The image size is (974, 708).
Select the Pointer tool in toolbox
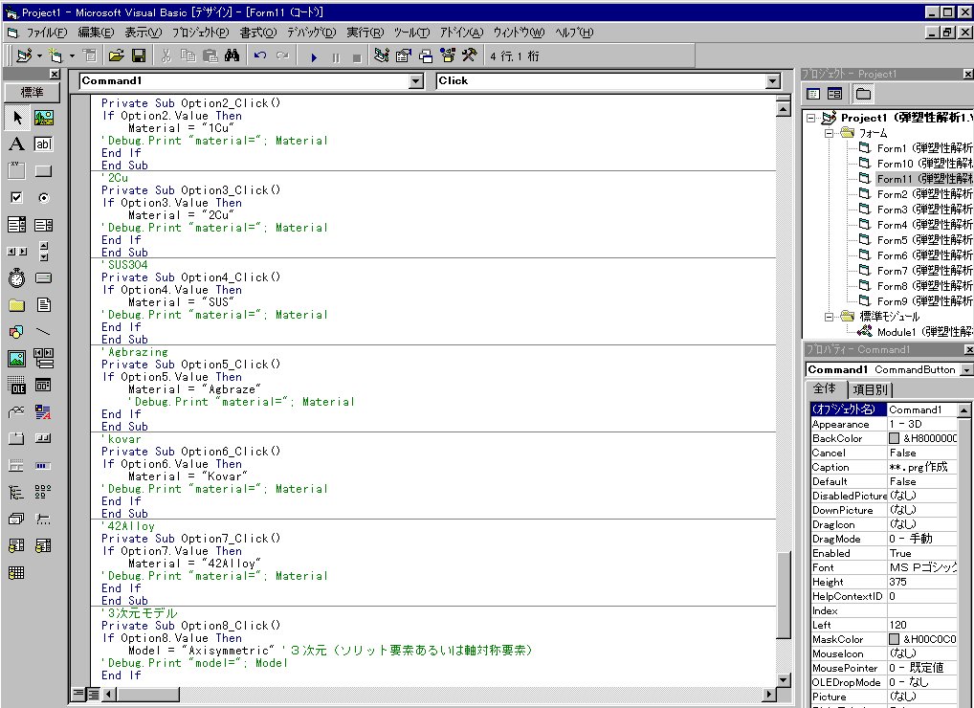tap(17, 118)
